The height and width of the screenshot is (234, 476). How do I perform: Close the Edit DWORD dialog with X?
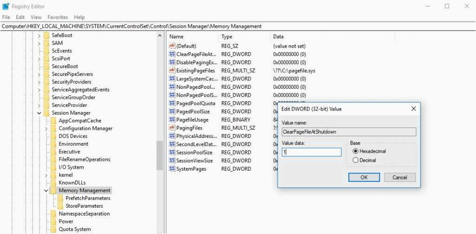click(x=413, y=109)
